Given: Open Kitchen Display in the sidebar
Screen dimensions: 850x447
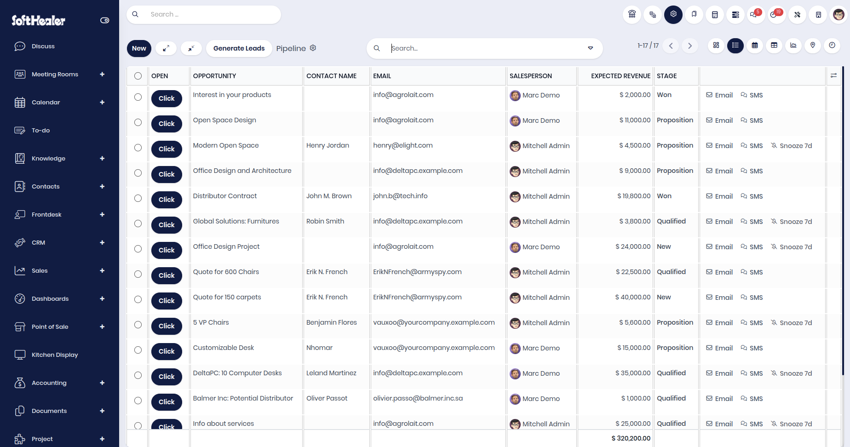Looking at the screenshot, I should click(x=55, y=355).
